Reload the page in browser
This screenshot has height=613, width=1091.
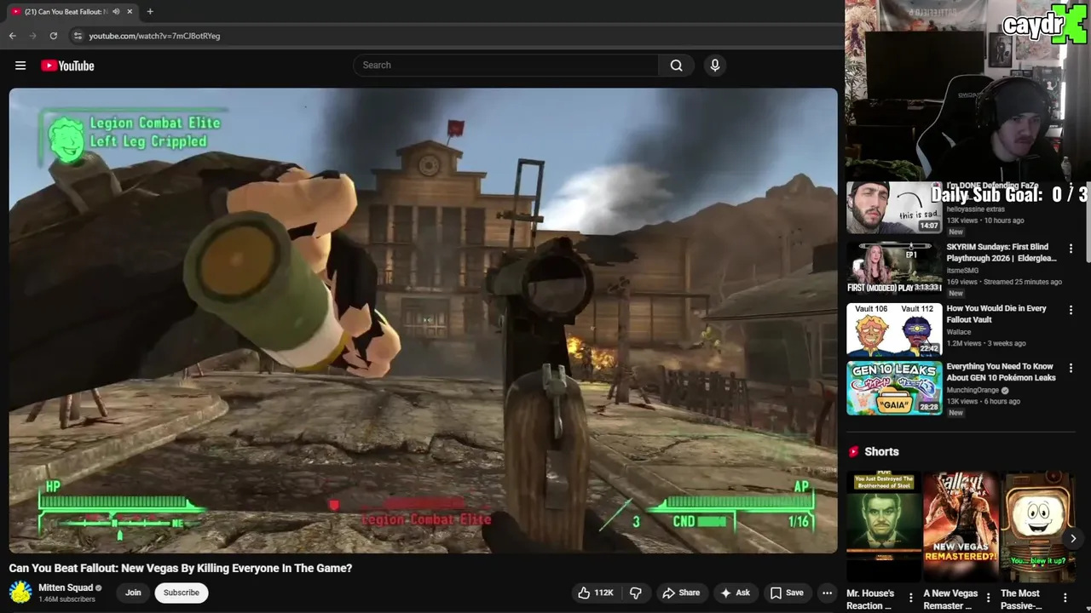pos(53,36)
